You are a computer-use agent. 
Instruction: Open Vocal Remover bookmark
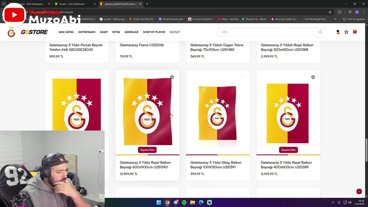click(171, 19)
